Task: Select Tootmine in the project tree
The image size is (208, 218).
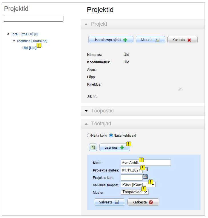Action: pos(32,41)
